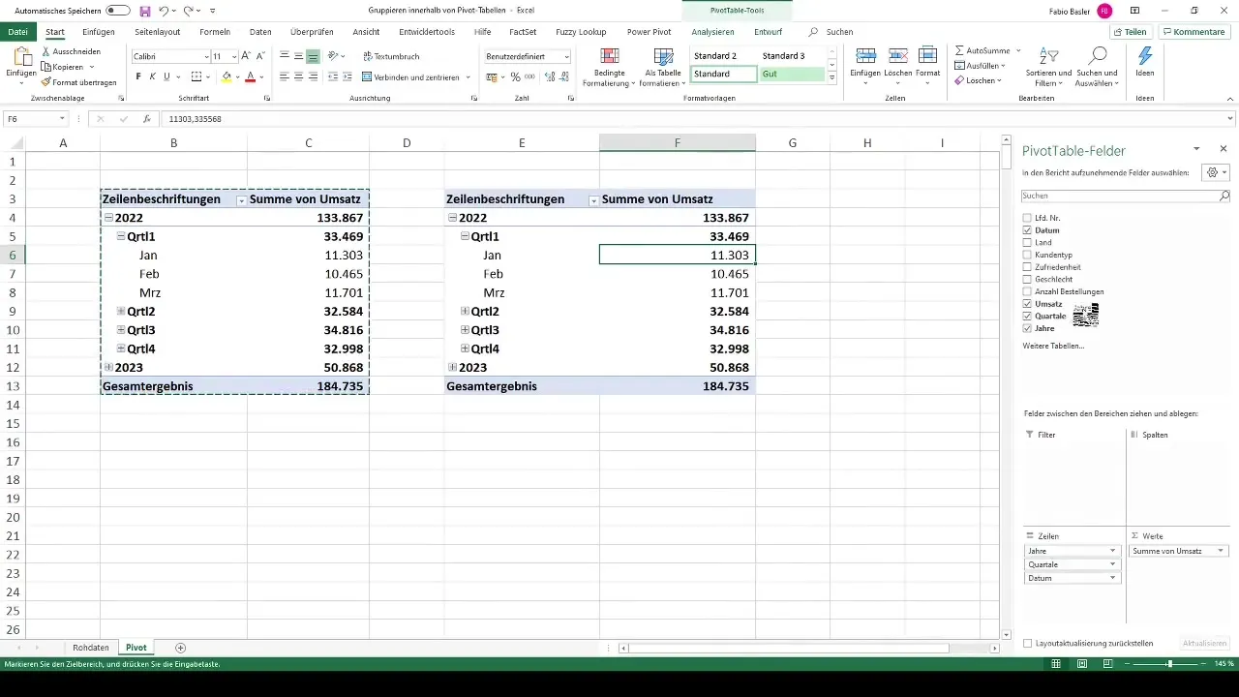1239x697 pixels.
Task: Open Jahre field dropdown in Zeilen area
Action: (x=1113, y=551)
